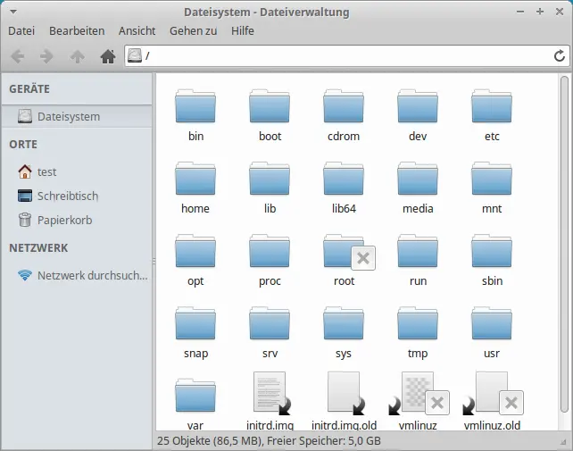This screenshot has height=451, width=573.
Task: Click Netzwerk durchsuchen in sidebar
Action: [x=92, y=275]
